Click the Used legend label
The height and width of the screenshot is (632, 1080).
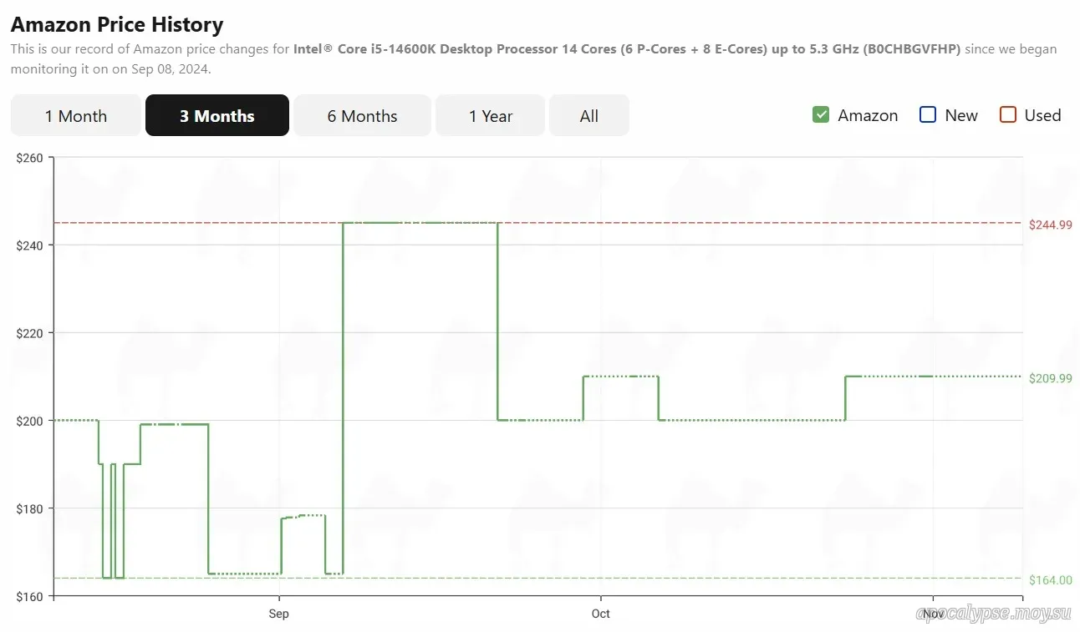1042,115
